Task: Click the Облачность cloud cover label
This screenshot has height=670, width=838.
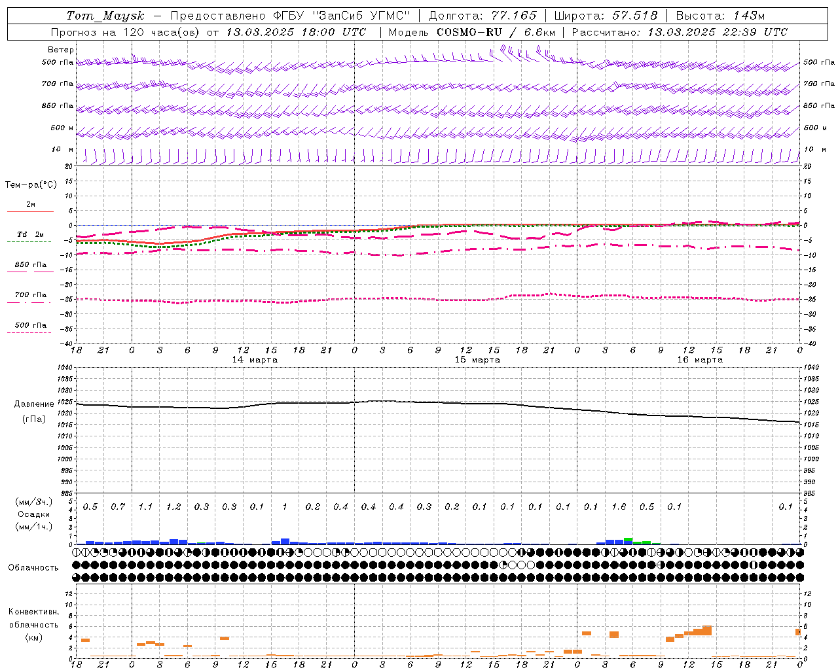Action: (x=33, y=568)
